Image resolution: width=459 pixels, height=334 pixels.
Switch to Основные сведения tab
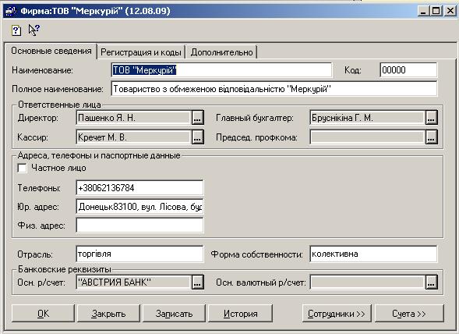tap(51, 51)
